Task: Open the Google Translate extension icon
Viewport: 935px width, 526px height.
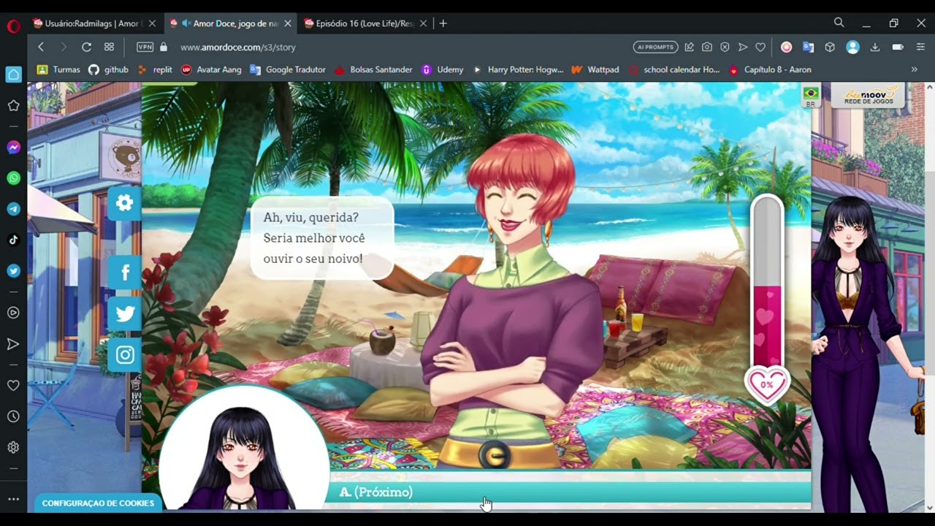Action: point(808,47)
